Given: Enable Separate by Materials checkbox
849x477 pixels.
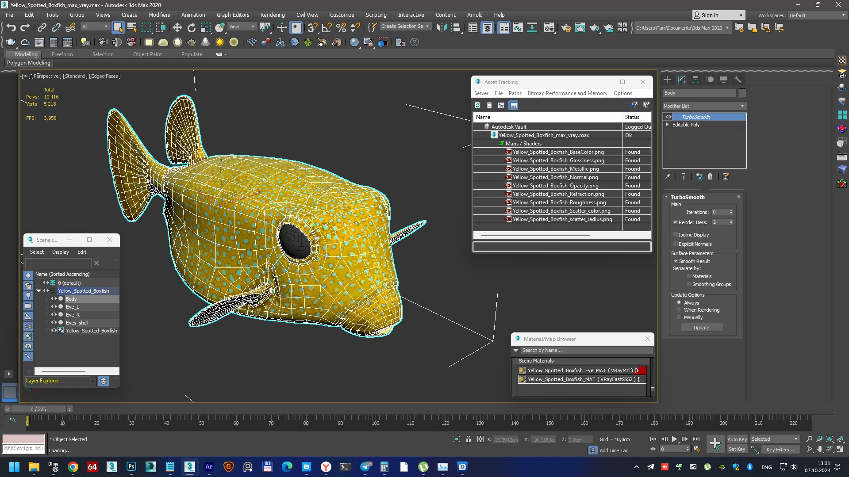Looking at the screenshot, I should point(689,276).
